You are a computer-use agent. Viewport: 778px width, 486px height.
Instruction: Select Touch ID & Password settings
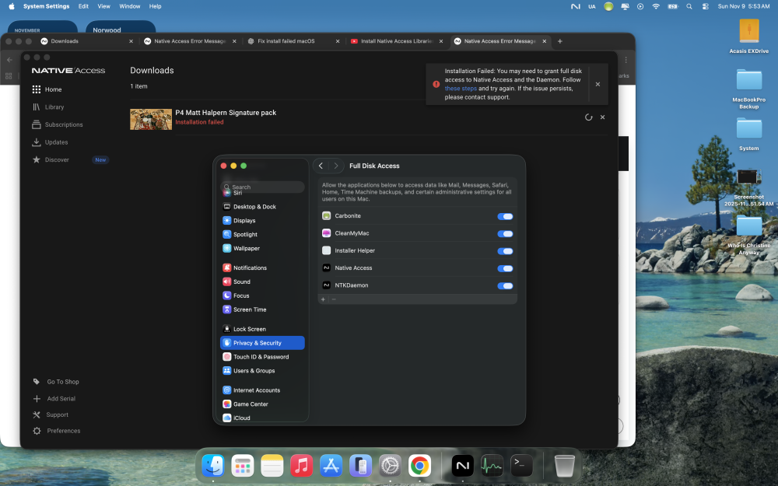[x=262, y=357]
